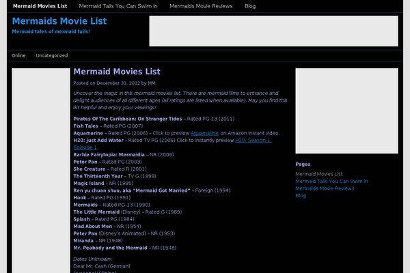Open Blog link under Pages sidebar
This screenshot has height=273, width=410.
[301, 195]
